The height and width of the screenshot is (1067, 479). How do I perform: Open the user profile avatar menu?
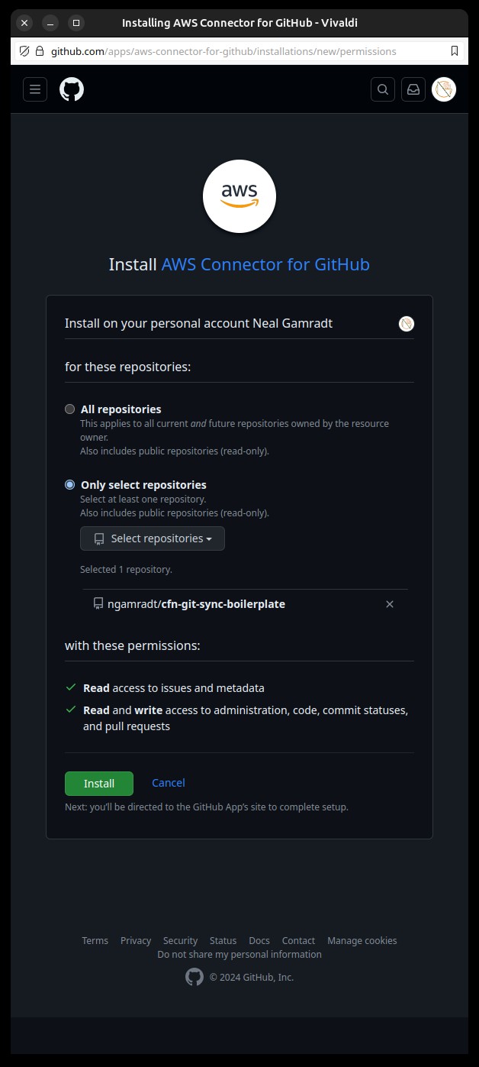click(x=444, y=89)
